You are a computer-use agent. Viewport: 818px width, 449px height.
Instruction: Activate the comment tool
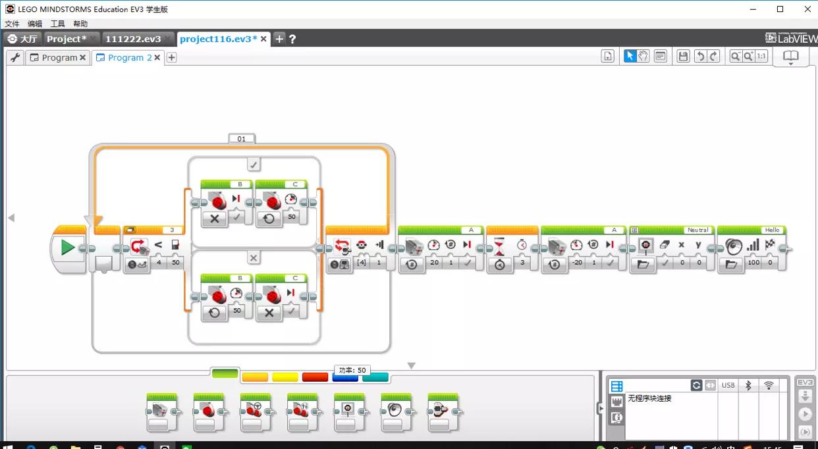click(x=661, y=57)
